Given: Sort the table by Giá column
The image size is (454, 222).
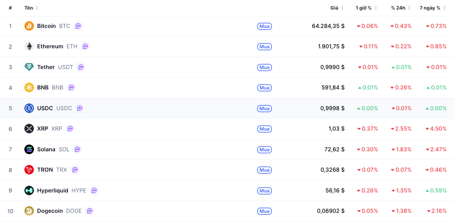Looking at the screenshot, I should pyautogui.click(x=337, y=8).
